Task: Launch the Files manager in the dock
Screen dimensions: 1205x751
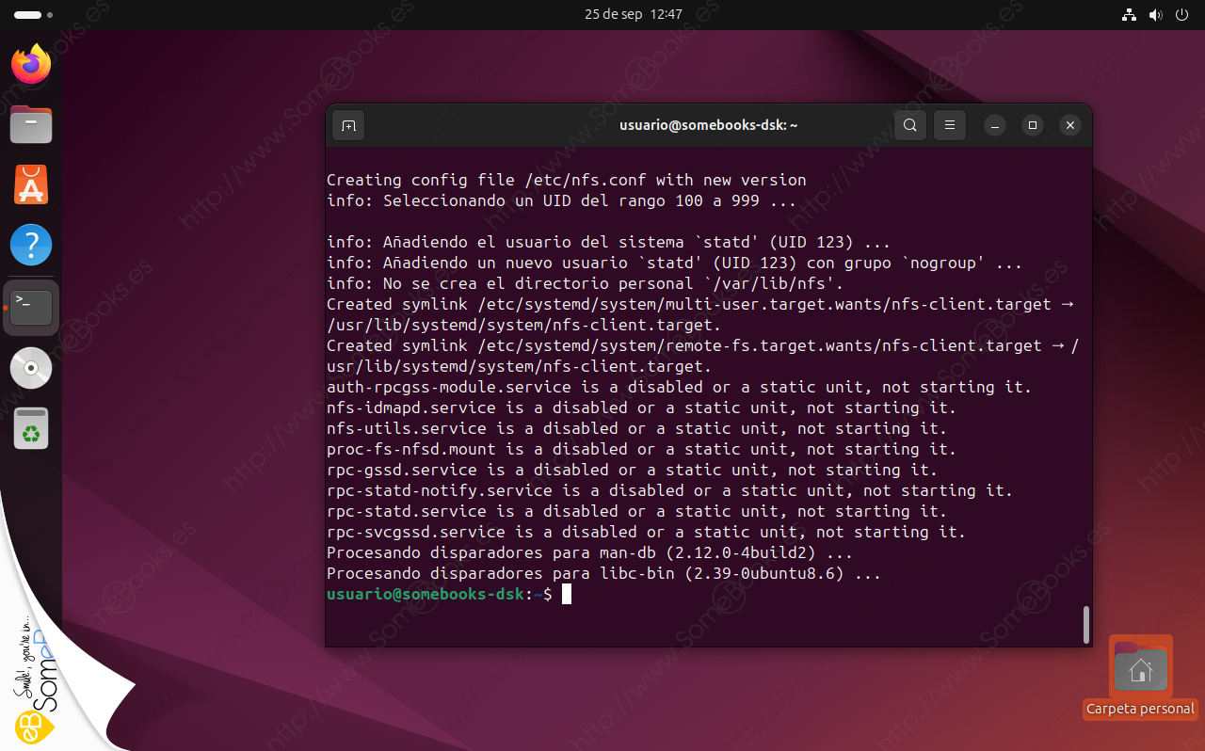Action: coord(31,124)
